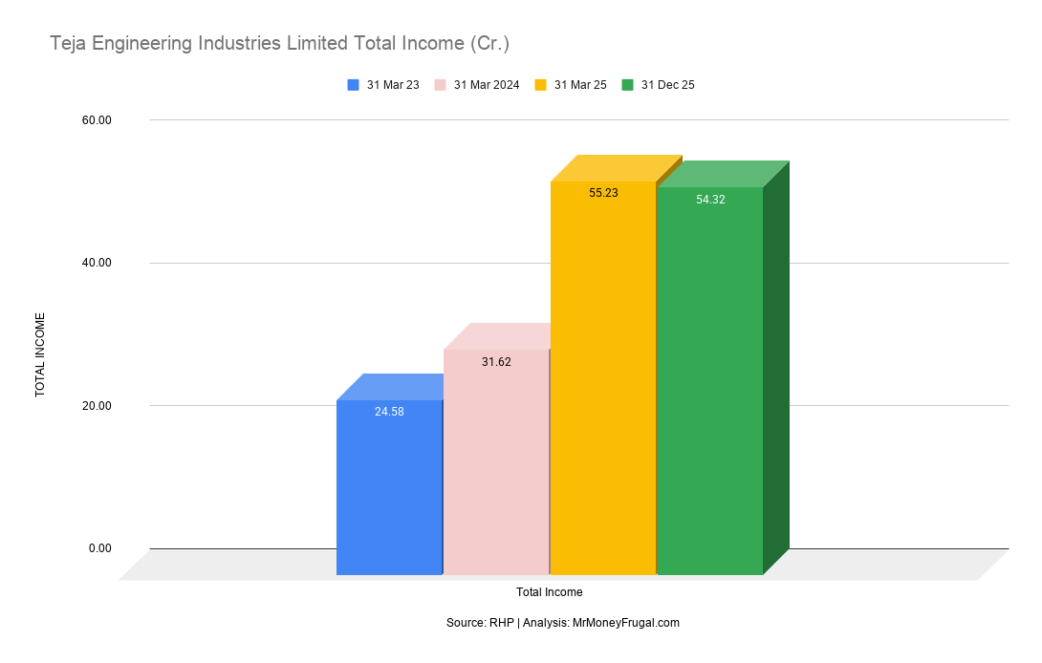1042x663 pixels.
Task: Click the data value 55.23
Action: tap(603, 193)
